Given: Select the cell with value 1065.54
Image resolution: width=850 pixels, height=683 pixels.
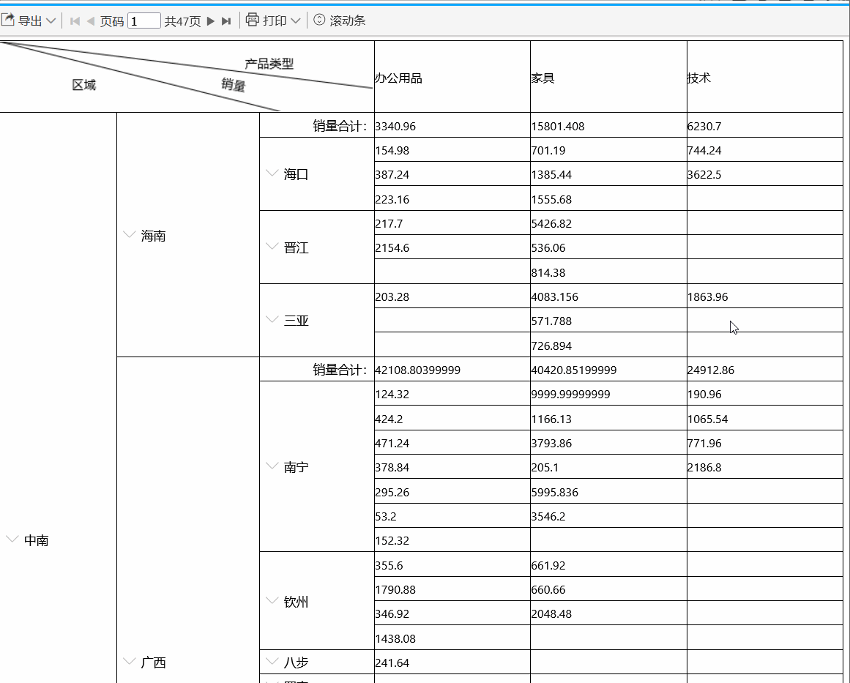Looking at the screenshot, I should 765,419.
